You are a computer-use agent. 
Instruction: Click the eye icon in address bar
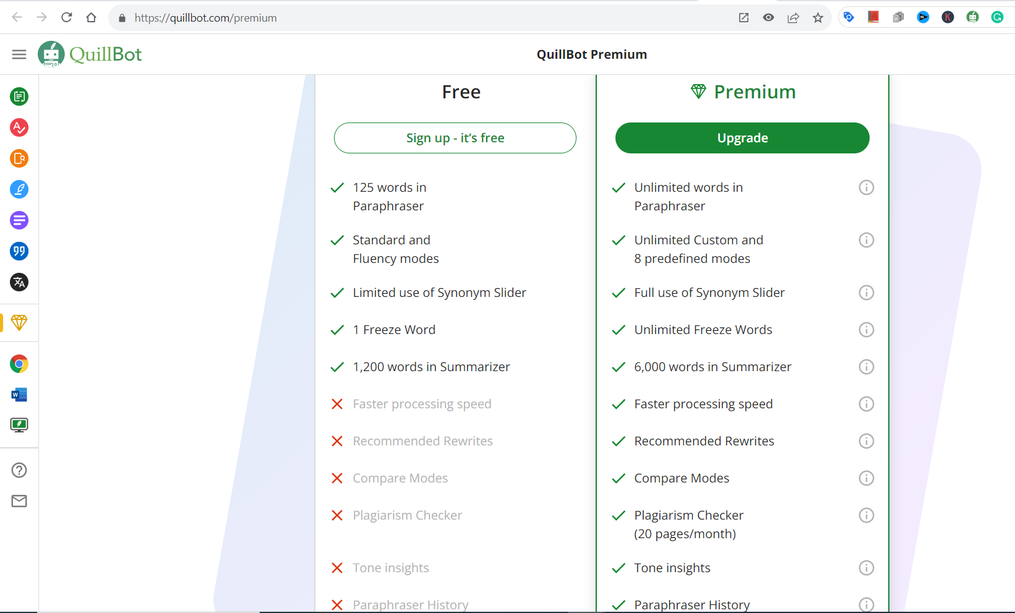point(768,18)
